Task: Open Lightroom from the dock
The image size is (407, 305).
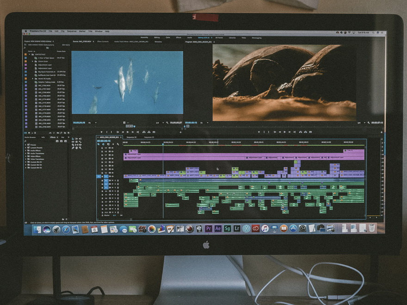Action: [x=237, y=229]
